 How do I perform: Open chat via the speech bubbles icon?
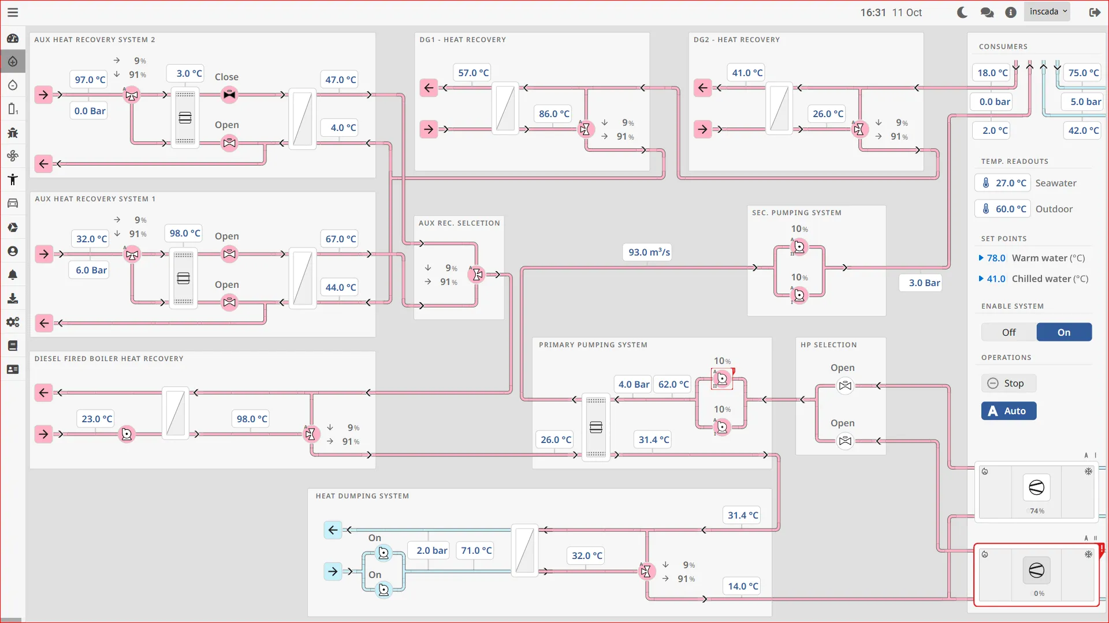click(x=987, y=12)
